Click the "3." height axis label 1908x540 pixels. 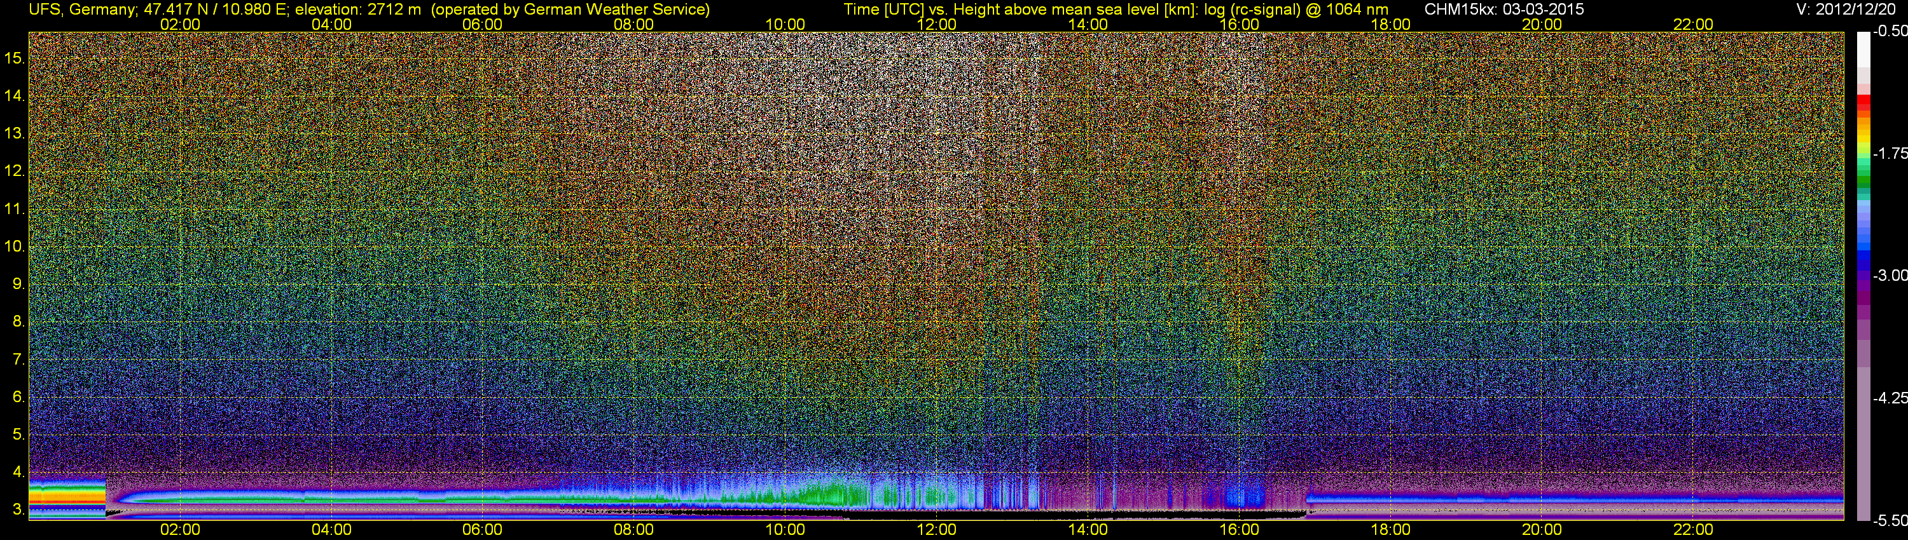[18, 510]
